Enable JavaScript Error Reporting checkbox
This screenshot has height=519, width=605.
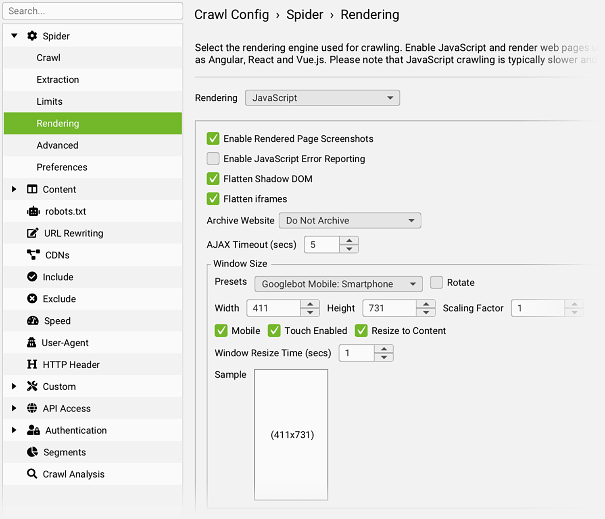(213, 159)
